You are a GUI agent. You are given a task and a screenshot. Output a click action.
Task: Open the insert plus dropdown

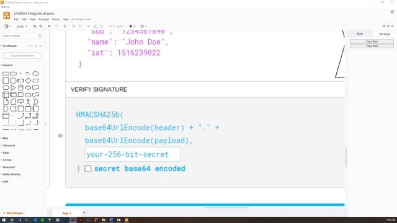tap(132, 26)
